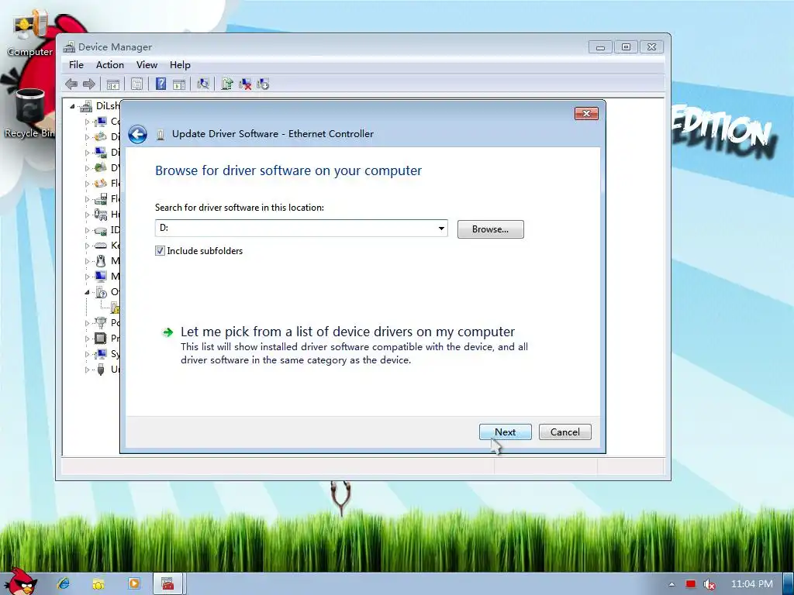Click the Uninstall device icon with red X
The width and height of the screenshot is (794, 595).
tap(245, 84)
